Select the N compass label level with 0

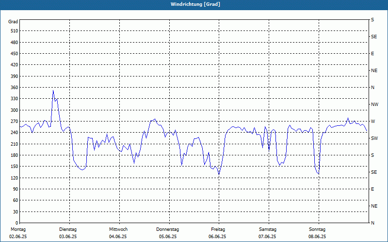tap(372, 223)
